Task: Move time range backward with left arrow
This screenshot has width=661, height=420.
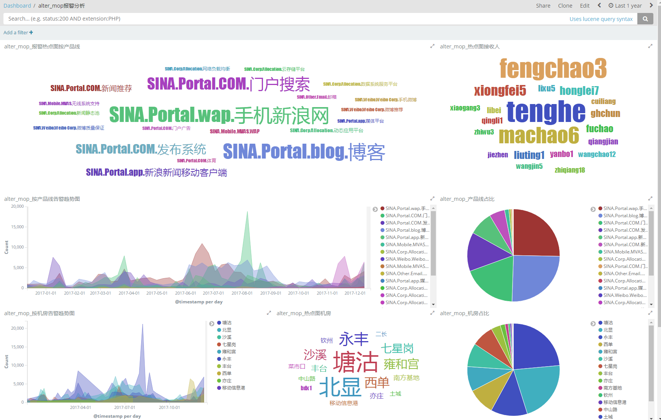Action: click(599, 5)
